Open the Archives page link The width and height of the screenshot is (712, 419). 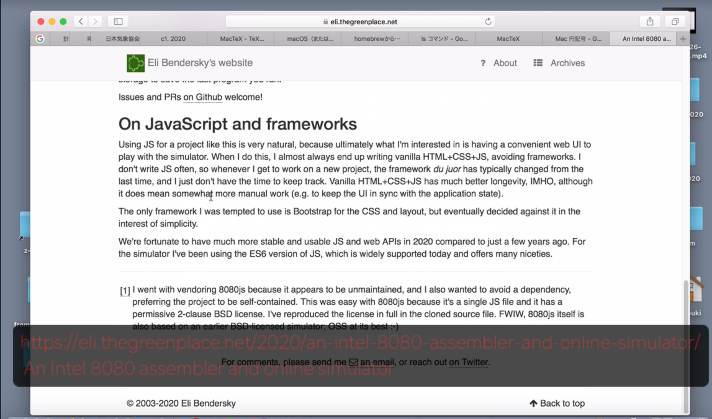tap(568, 63)
